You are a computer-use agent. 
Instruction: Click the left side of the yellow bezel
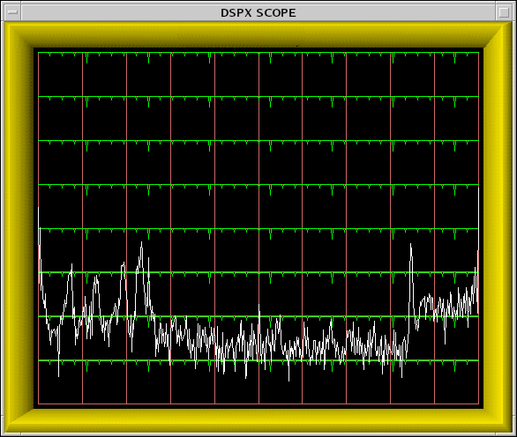pos(19,227)
